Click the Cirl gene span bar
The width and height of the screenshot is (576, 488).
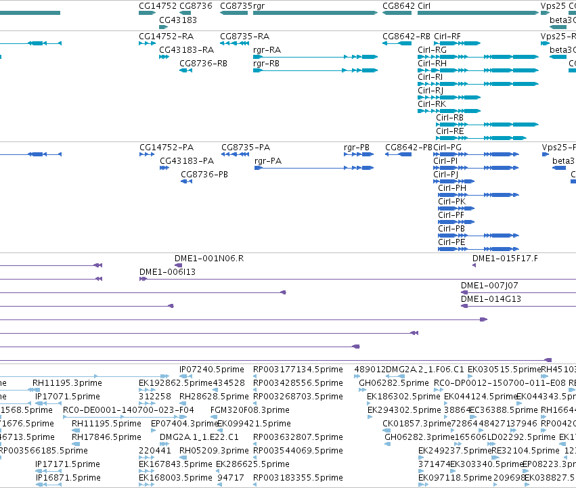[x=479, y=14]
